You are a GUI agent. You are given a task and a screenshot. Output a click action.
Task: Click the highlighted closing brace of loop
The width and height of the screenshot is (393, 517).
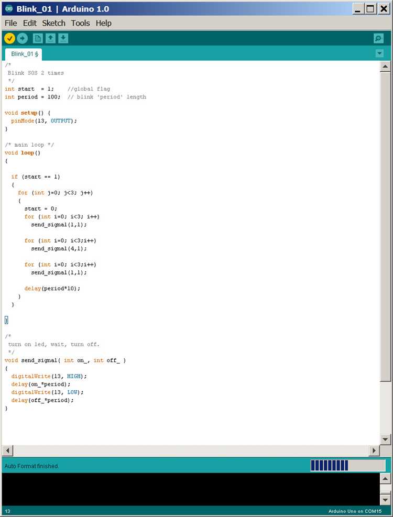[x=6, y=320]
